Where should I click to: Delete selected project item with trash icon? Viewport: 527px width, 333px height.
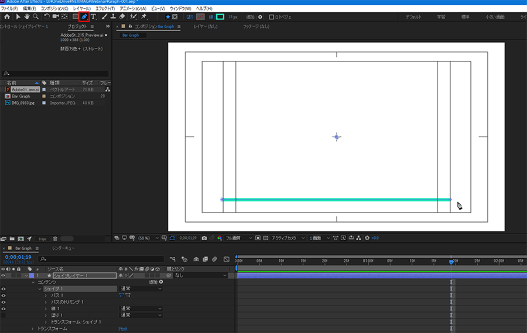click(55, 238)
